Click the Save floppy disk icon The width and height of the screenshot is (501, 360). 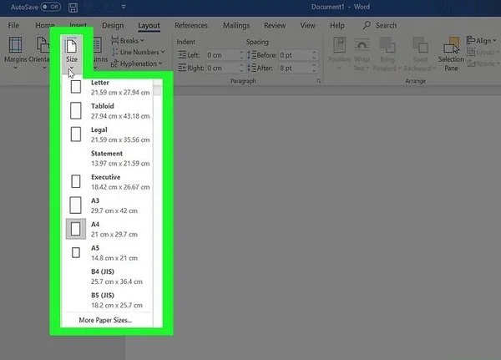click(73, 8)
